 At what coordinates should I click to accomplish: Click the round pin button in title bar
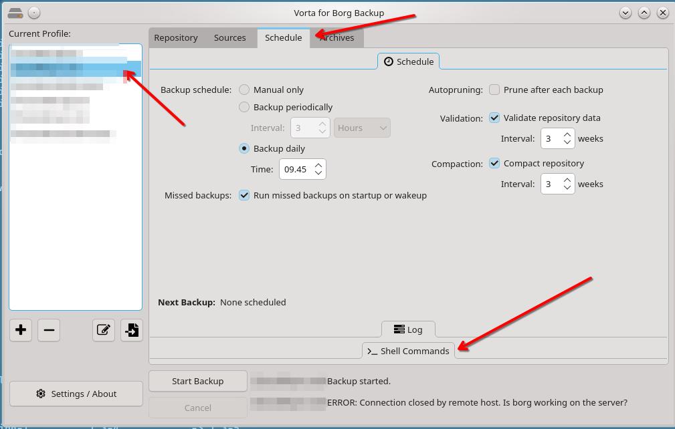(34, 13)
